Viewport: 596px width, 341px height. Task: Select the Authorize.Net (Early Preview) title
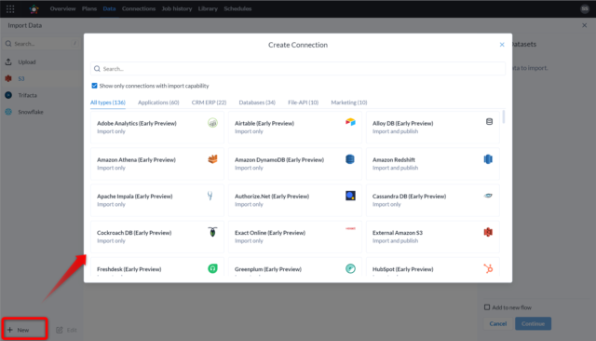point(272,197)
